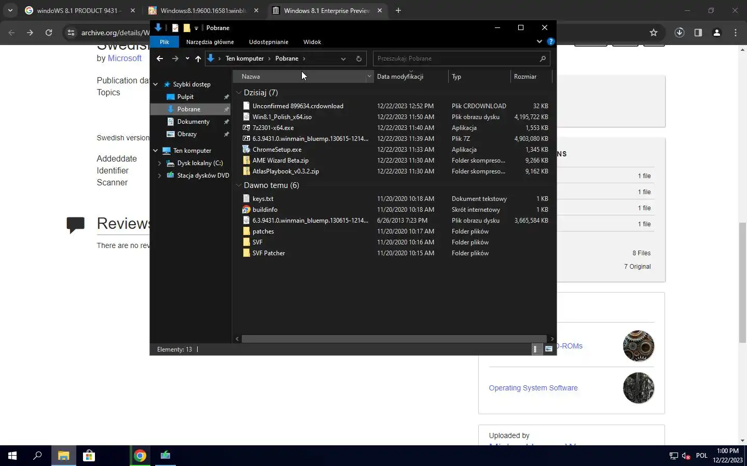Open the Microsoft author link
Screen dimensions: 747x466
click(125, 59)
